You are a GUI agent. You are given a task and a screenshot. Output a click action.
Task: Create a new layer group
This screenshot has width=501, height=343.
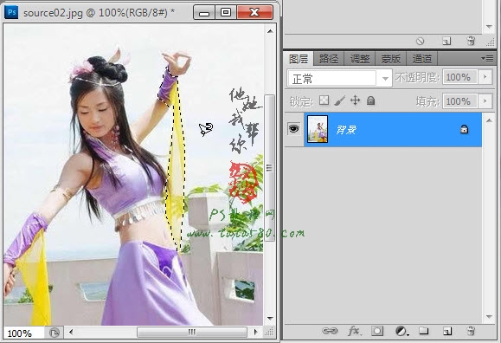[x=424, y=331]
